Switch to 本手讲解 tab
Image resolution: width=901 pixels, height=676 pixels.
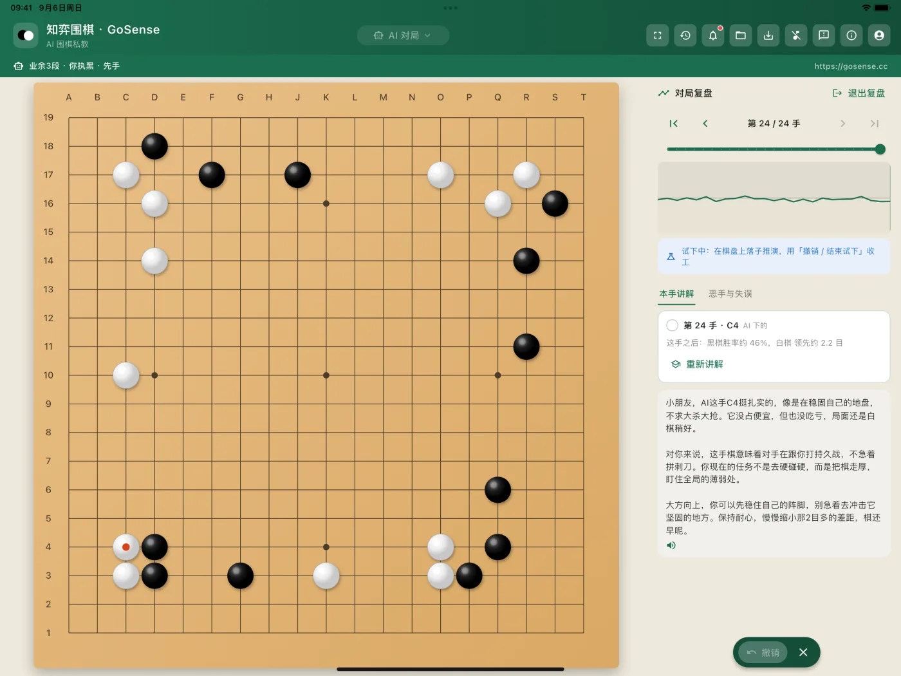coord(676,294)
